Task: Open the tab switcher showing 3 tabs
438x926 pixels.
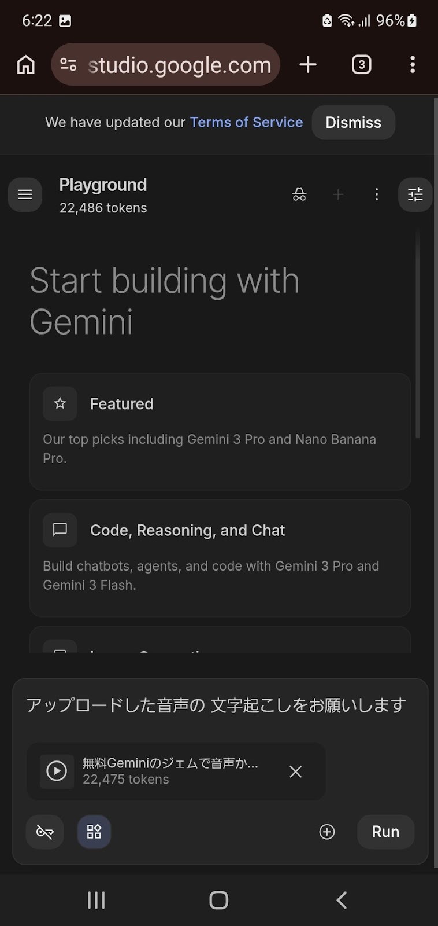Action: pos(361,65)
